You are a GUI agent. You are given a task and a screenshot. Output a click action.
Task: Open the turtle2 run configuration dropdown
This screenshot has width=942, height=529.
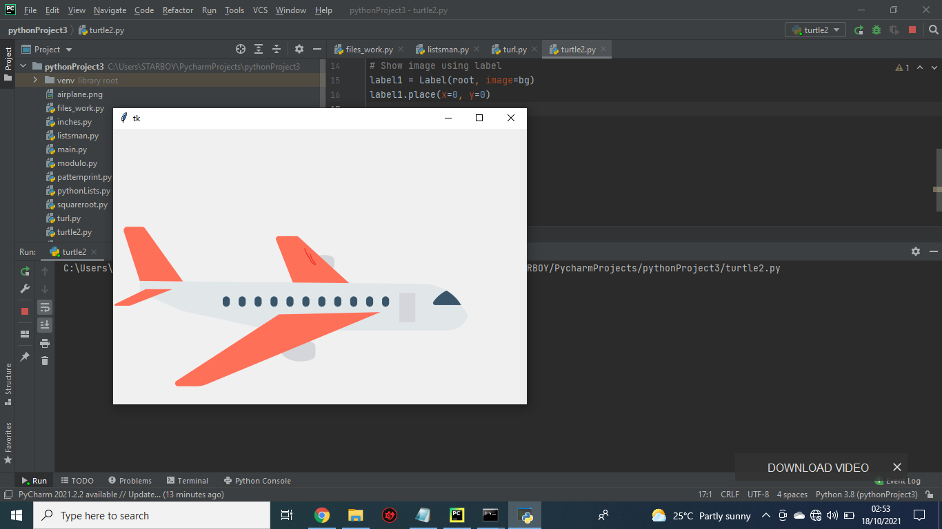(816, 30)
